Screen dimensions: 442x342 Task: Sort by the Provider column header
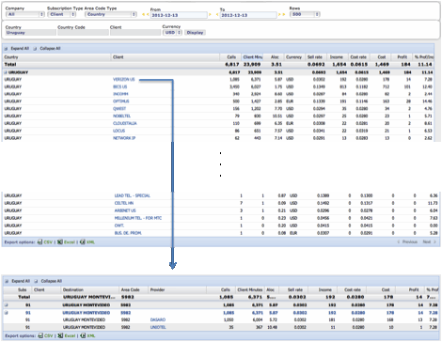pos(177,289)
